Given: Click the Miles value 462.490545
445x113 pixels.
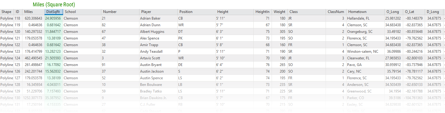Looking at the screenshot, I should click(33, 58).
